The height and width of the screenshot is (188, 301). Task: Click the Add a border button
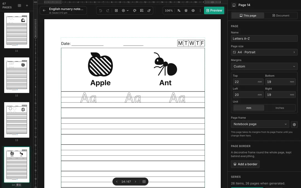pos(245,164)
